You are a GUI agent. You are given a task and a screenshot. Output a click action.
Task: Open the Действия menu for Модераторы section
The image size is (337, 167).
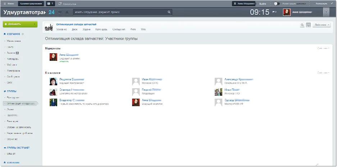[x=323, y=48]
